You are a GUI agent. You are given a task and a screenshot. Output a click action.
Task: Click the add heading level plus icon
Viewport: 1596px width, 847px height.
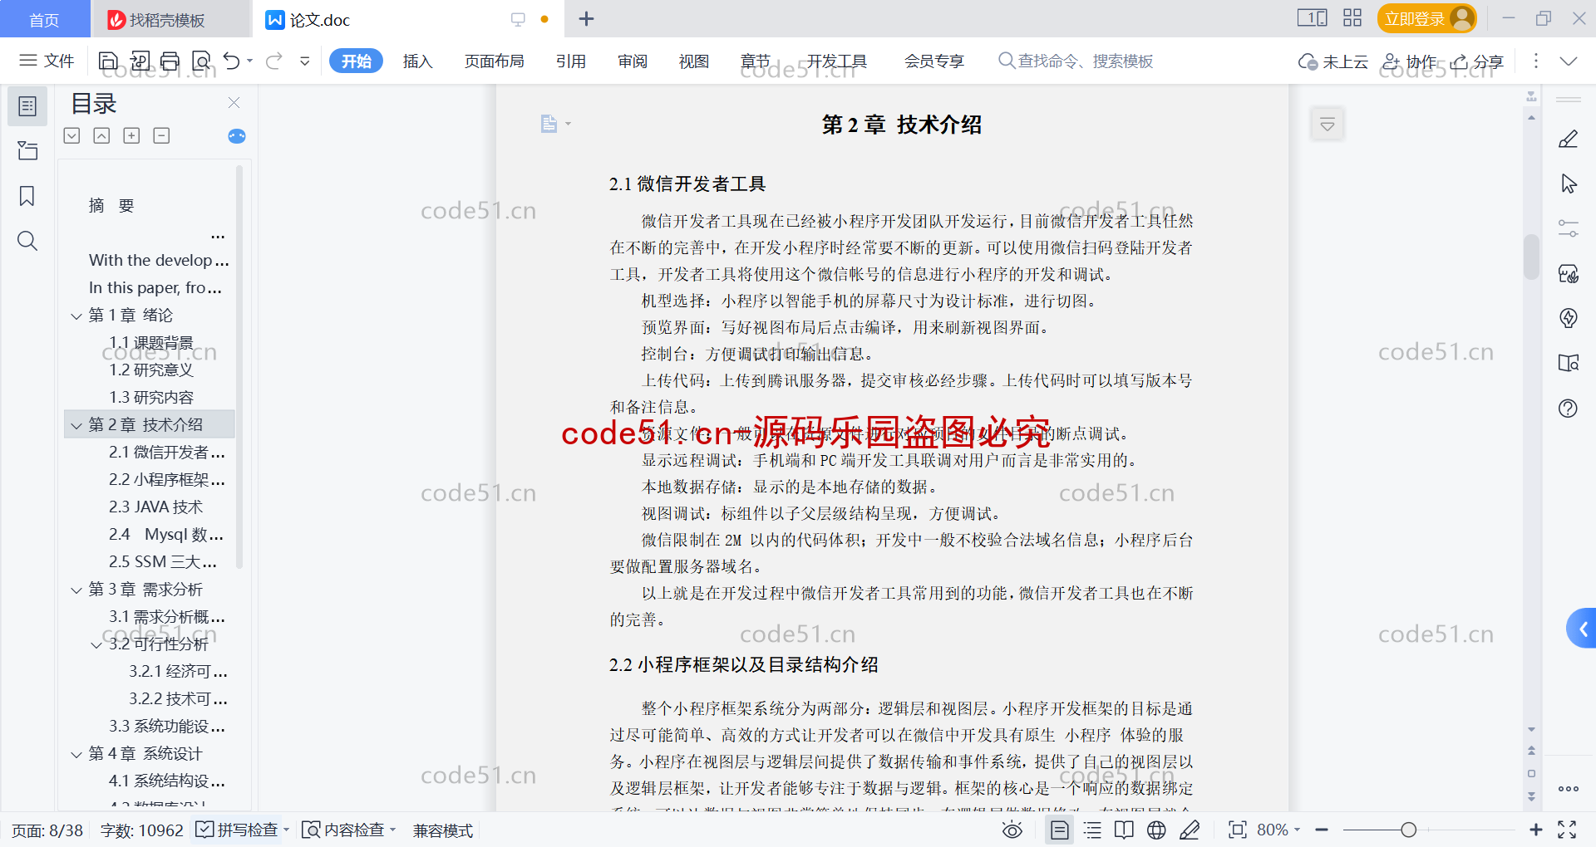[x=131, y=135]
